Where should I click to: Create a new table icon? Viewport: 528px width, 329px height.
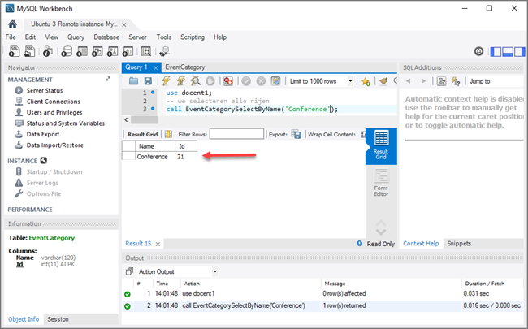pyautogui.click(x=82, y=51)
